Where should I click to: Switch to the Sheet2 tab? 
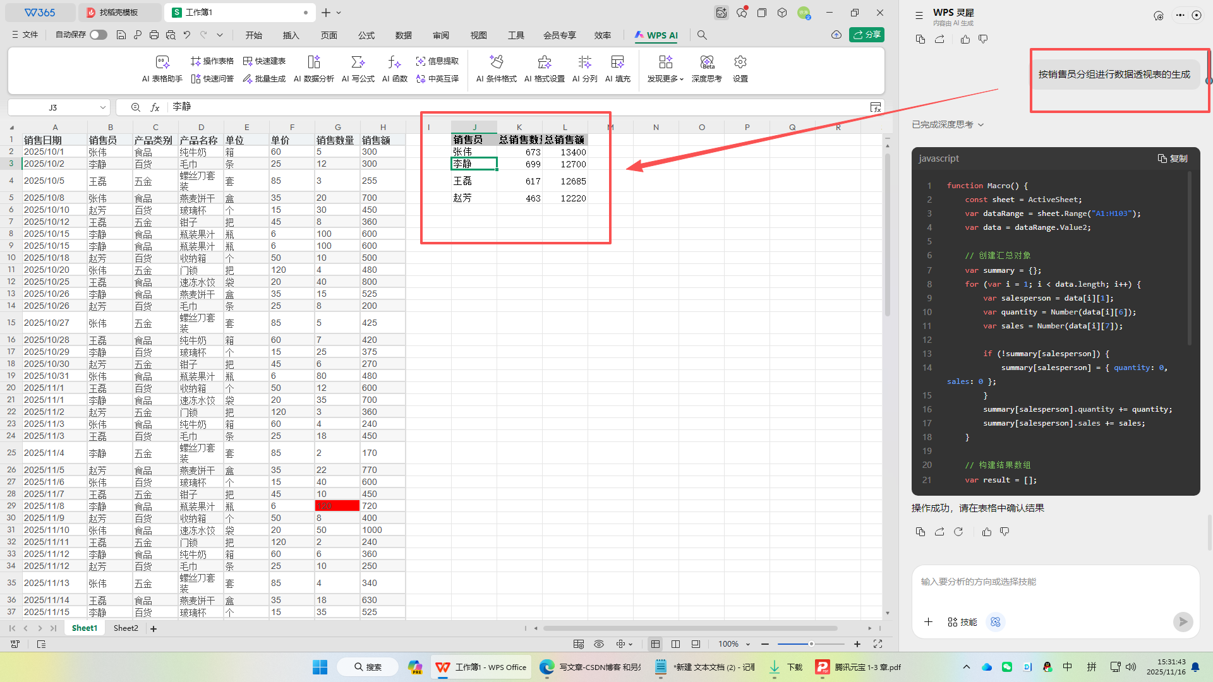point(126,628)
